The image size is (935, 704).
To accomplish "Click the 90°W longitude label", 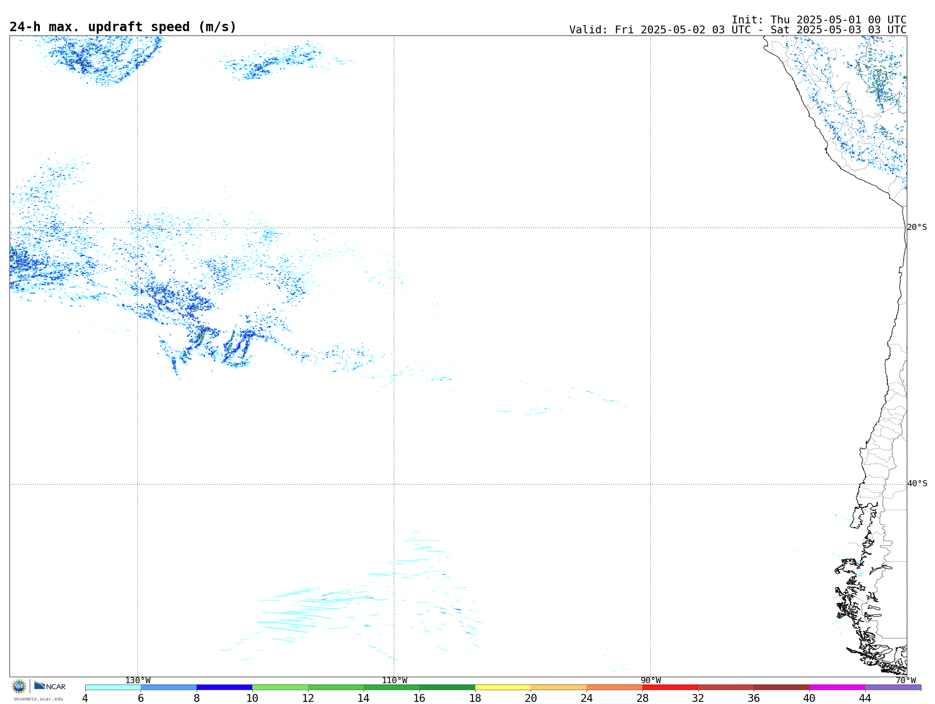I will pos(651,680).
